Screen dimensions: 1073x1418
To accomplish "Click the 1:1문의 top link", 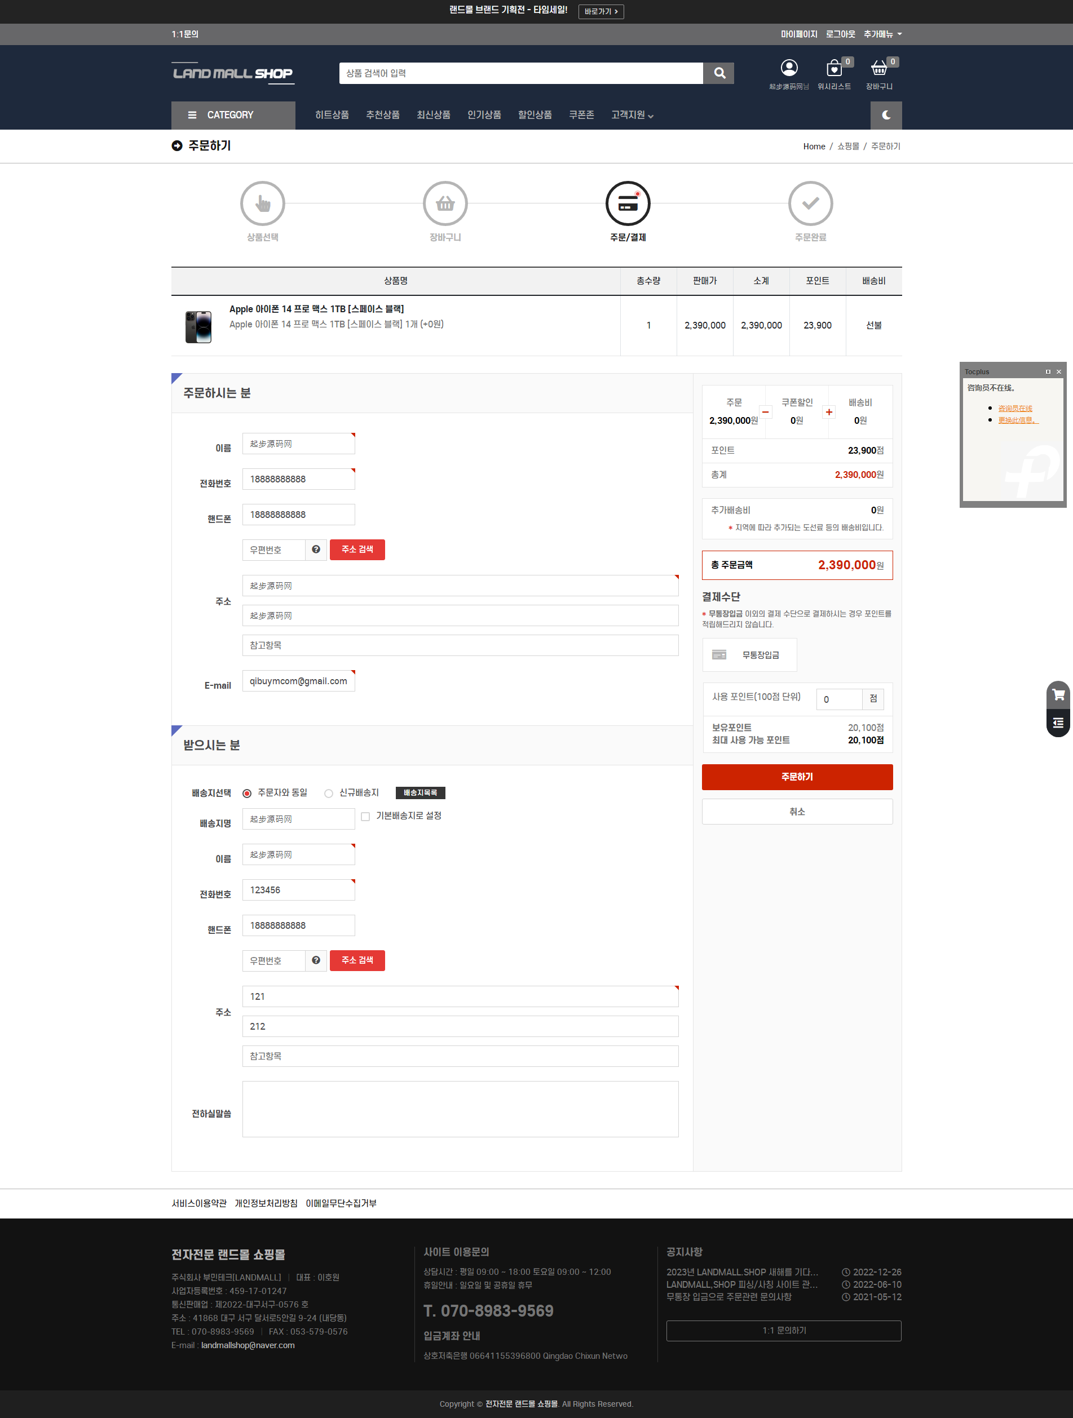I will [x=185, y=34].
